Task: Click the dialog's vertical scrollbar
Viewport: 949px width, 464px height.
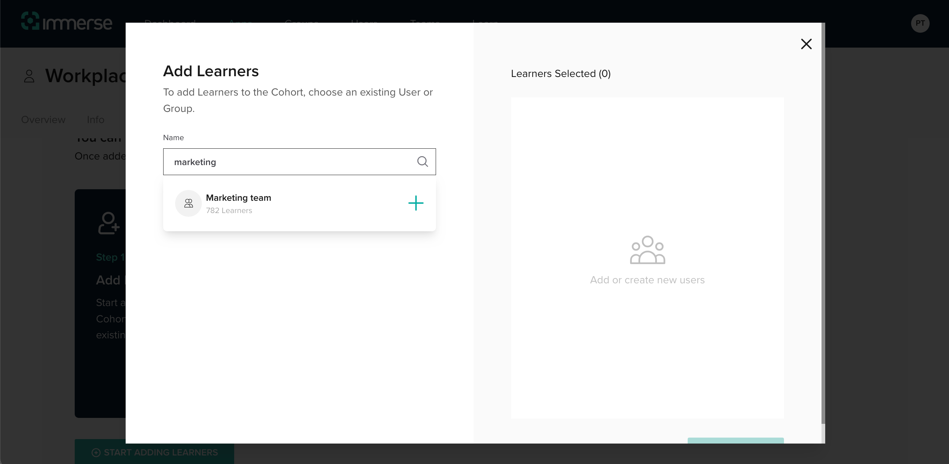Action: tap(823, 223)
